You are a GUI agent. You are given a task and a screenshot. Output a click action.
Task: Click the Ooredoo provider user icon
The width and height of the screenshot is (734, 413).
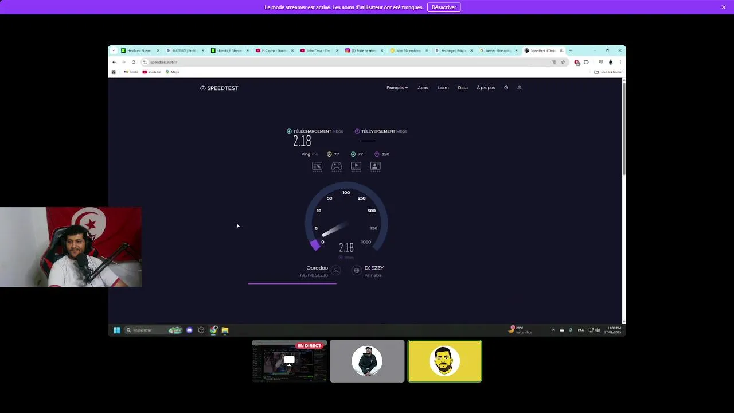pos(336,270)
